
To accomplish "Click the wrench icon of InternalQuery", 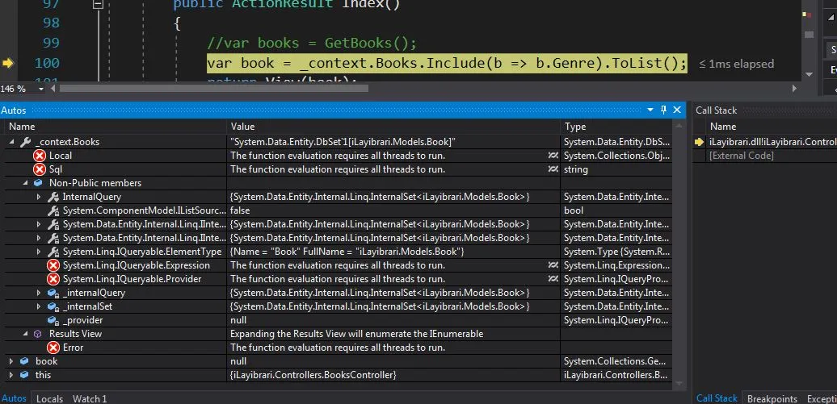I will coord(53,197).
